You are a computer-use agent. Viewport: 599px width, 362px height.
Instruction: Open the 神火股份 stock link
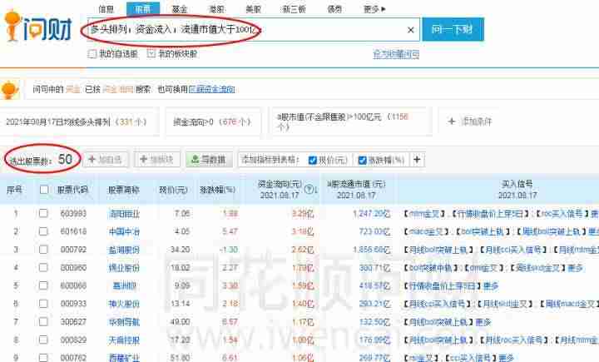point(124,304)
